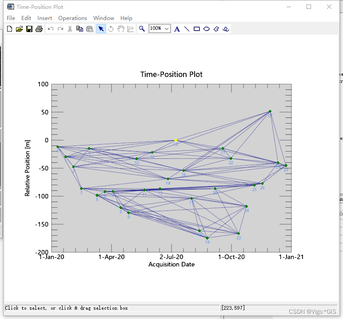Undo the last action
This screenshot has height=319, width=343.
pos(51,29)
